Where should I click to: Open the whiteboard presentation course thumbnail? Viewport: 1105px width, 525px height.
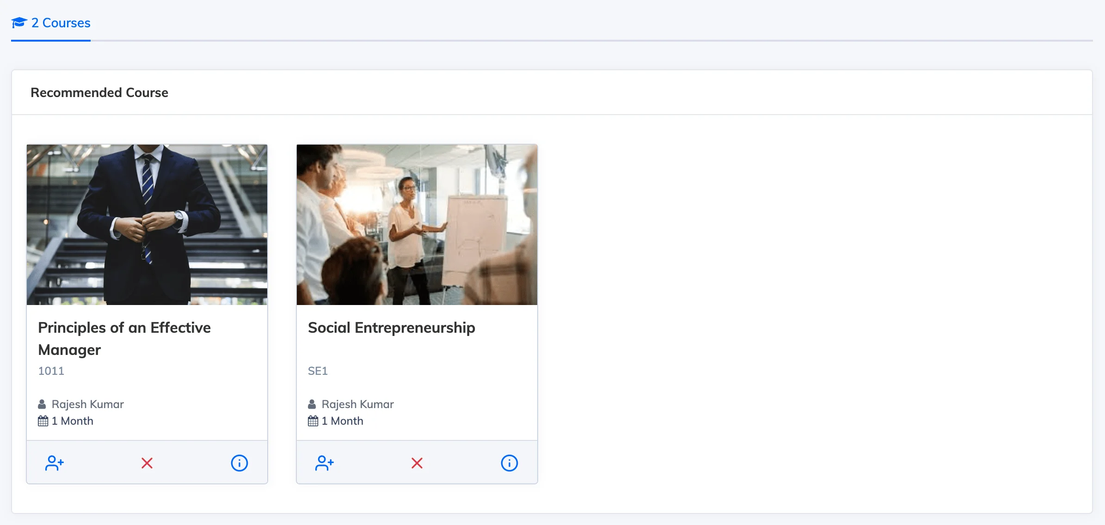[x=417, y=225]
